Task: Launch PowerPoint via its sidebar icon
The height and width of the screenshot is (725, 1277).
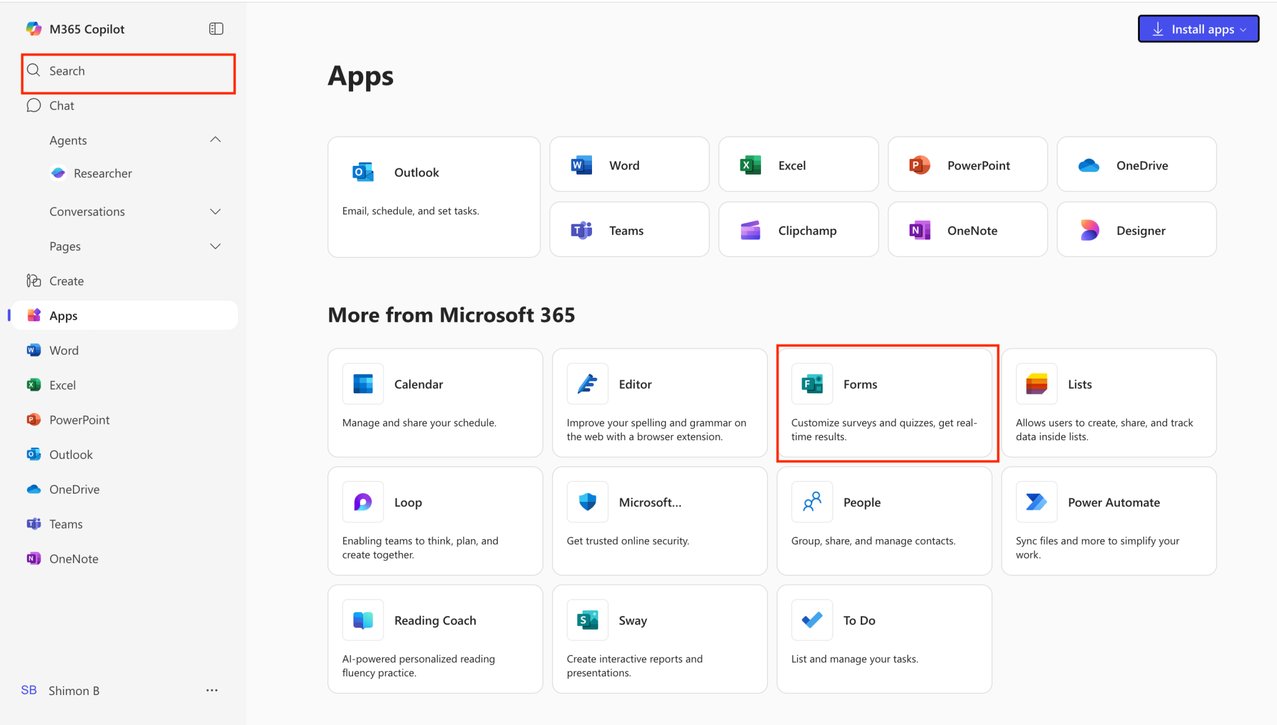Action: click(x=33, y=420)
